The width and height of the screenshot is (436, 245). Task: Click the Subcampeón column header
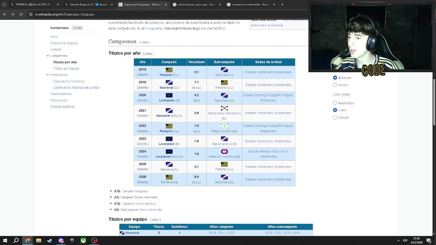[x=224, y=62]
